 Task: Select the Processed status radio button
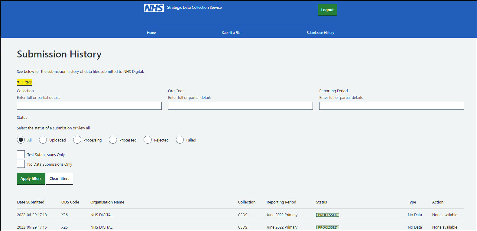coord(113,140)
